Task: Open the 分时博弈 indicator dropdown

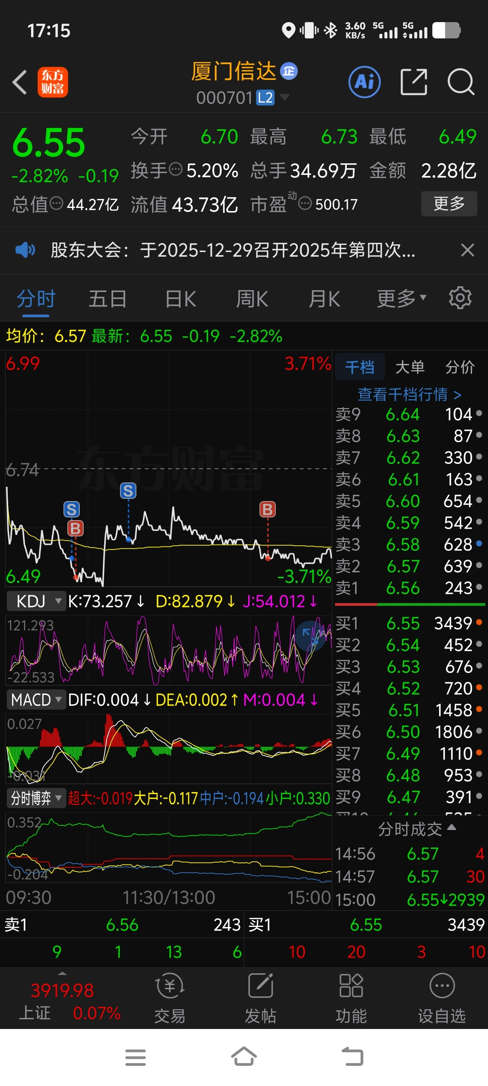Action: coord(36,798)
